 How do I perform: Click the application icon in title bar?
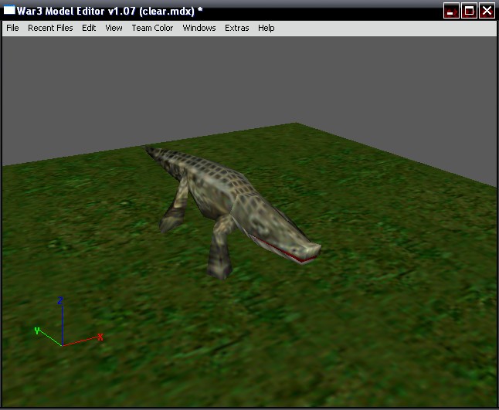point(9,11)
